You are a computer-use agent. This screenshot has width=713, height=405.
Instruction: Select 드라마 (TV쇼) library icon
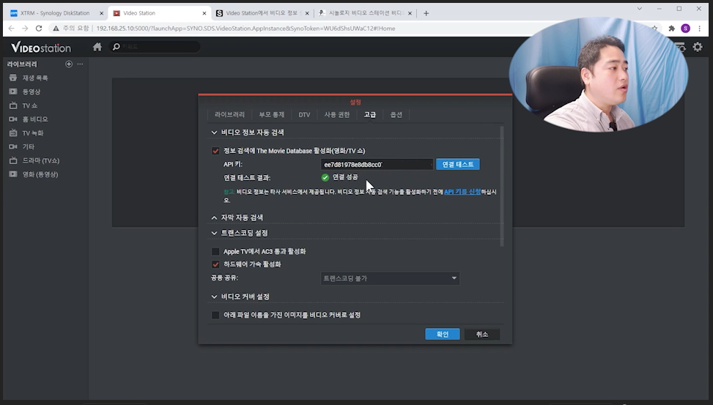coord(13,160)
